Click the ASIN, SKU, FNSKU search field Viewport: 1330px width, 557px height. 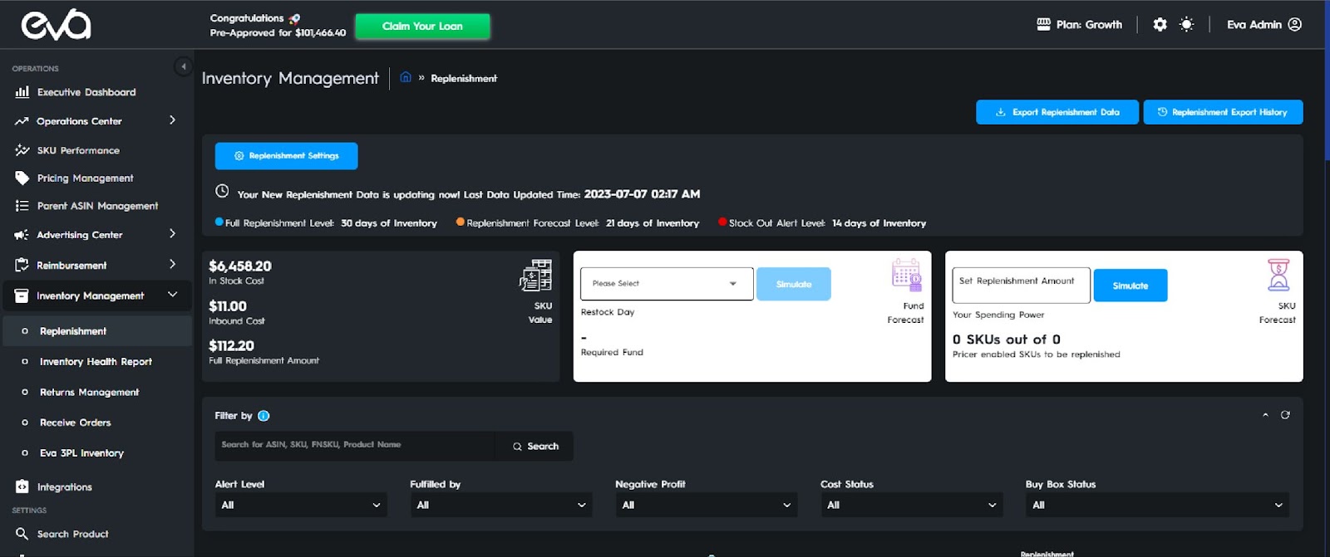click(355, 446)
